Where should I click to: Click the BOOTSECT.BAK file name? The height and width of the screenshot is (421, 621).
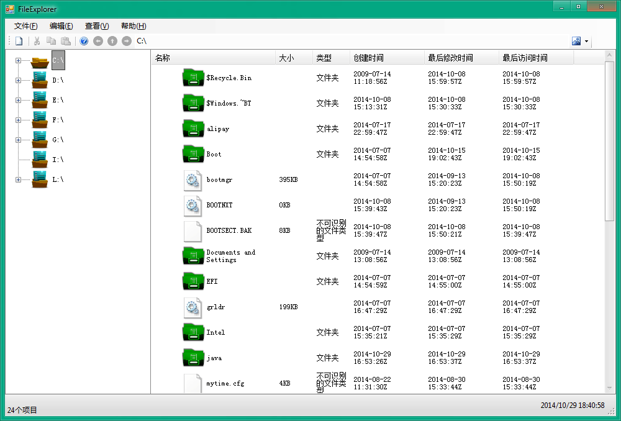tap(229, 230)
